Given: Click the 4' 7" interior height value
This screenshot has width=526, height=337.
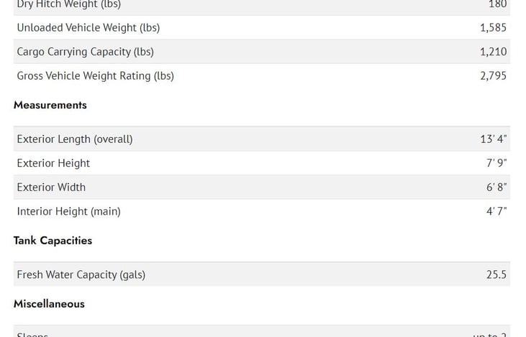Looking at the screenshot, I should tap(496, 211).
